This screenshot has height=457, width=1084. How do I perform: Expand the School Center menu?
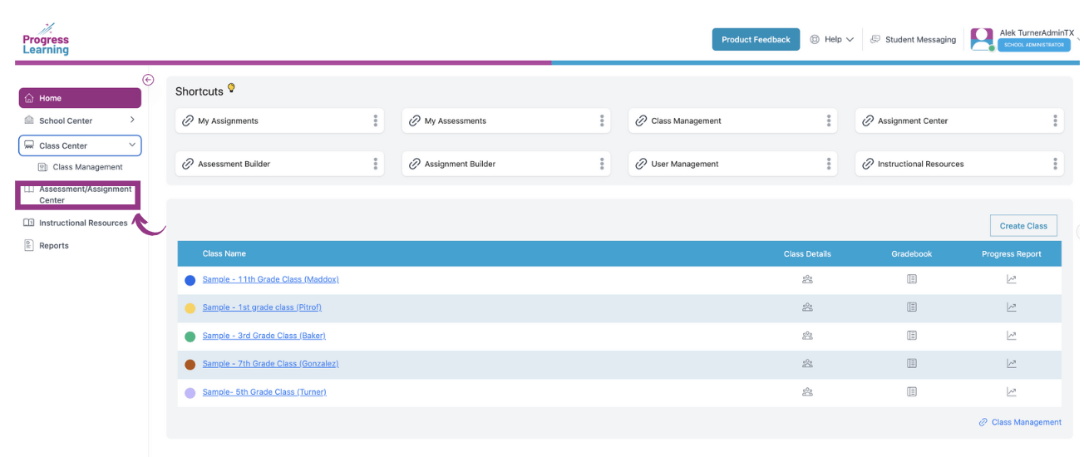(x=80, y=120)
